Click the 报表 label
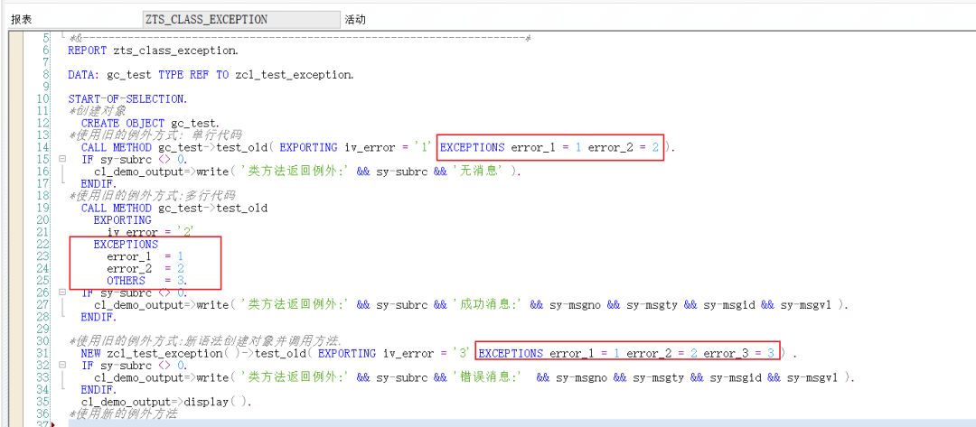Viewport: 976px width, 427px height. 21,20
